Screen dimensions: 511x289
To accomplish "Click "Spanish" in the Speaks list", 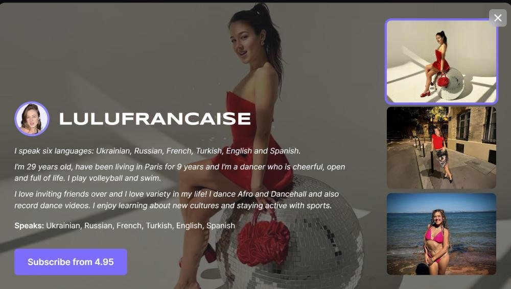I will pos(221,226).
